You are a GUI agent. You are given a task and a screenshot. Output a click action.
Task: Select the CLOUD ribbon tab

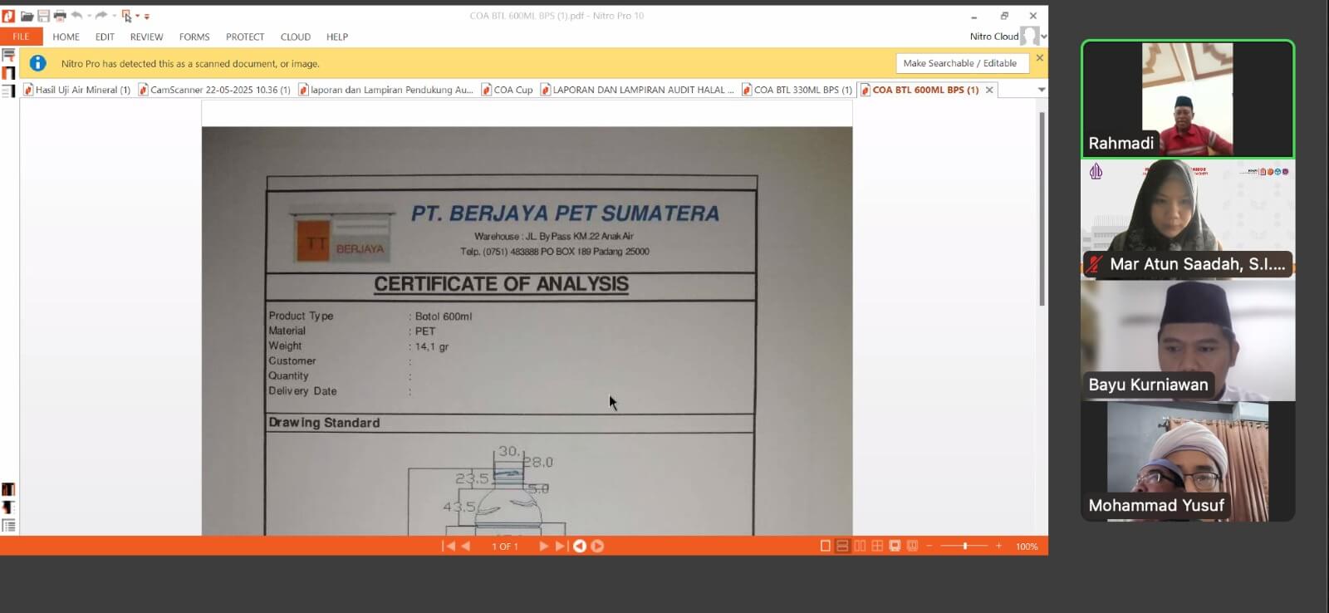coord(296,37)
